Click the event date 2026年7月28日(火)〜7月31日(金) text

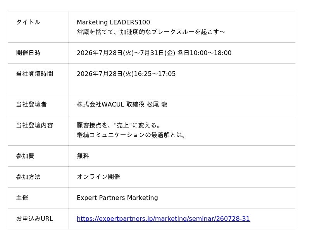click(x=126, y=53)
